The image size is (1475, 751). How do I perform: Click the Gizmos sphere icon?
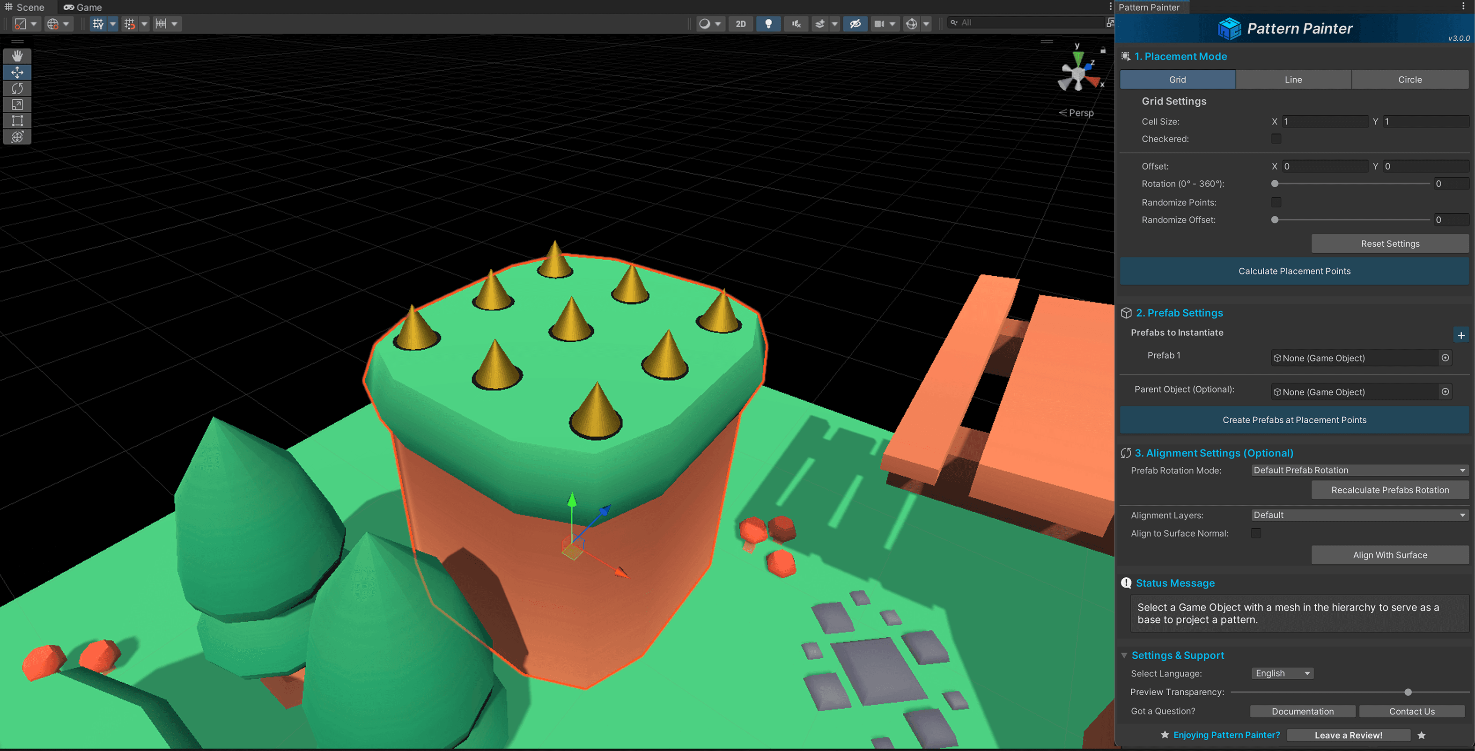coord(912,23)
